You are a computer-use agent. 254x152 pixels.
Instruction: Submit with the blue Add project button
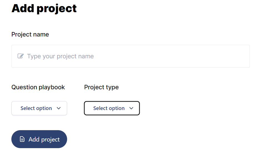coord(39,139)
